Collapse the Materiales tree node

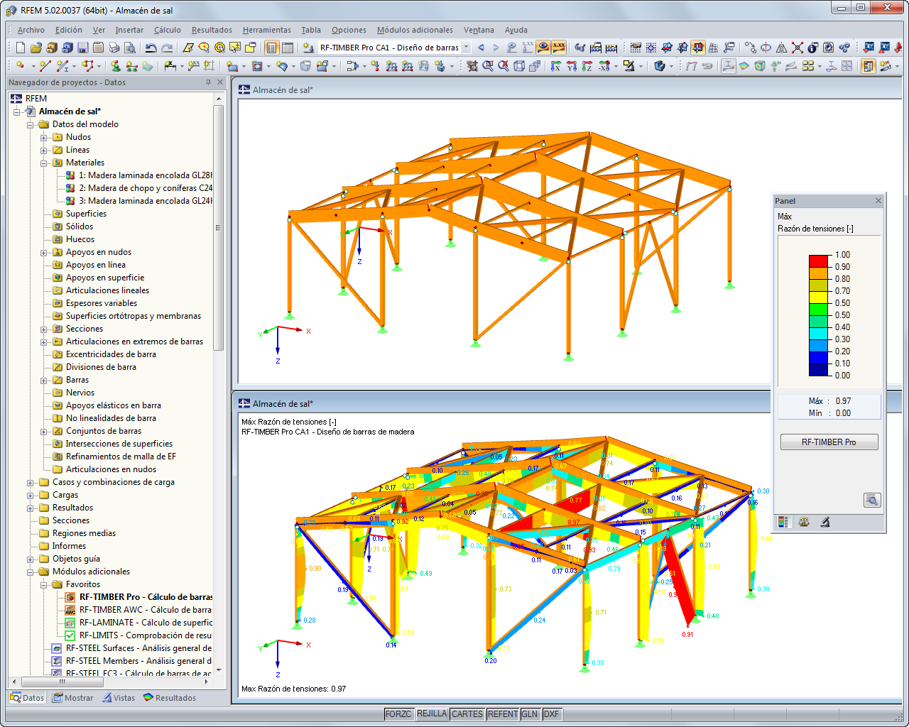click(44, 163)
